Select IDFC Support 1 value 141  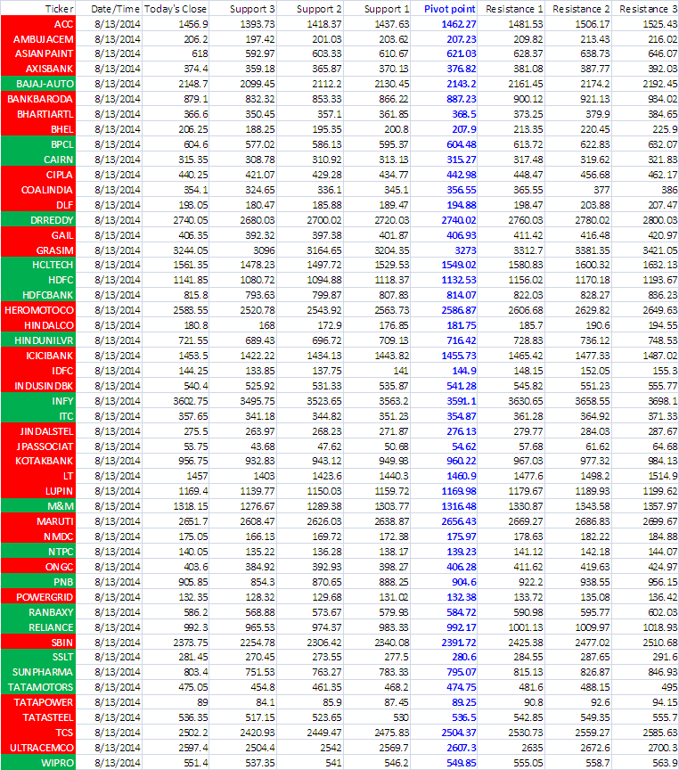(x=401, y=372)
